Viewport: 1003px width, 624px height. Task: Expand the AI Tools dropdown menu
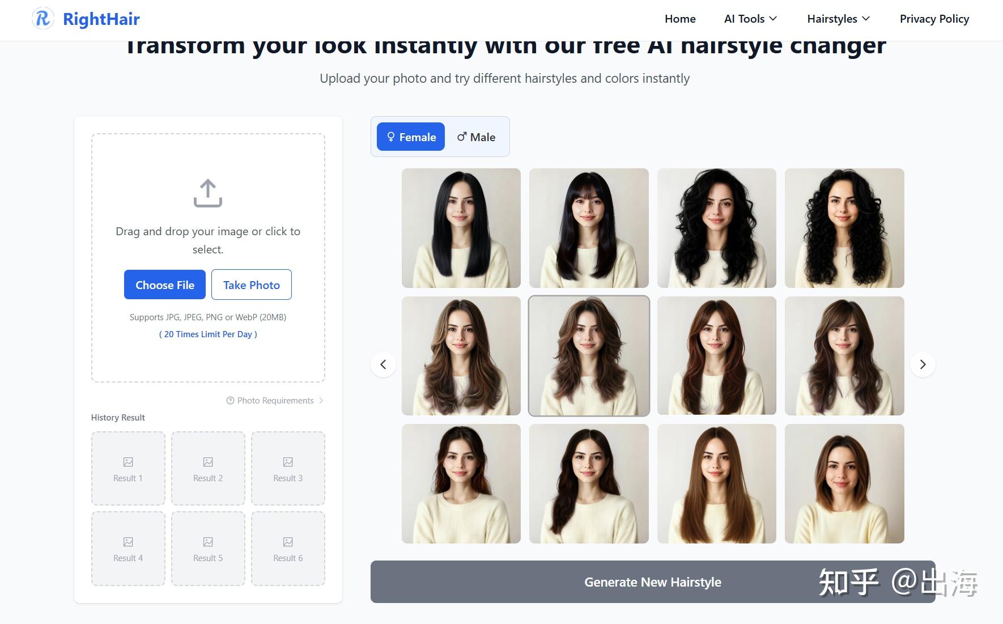coord(750,19)
